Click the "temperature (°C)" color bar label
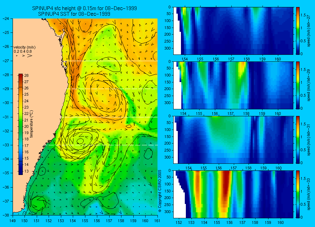Image resolution: width=315 pixels, height=227 pixels. pyautogui.click(x=31, y=124)
